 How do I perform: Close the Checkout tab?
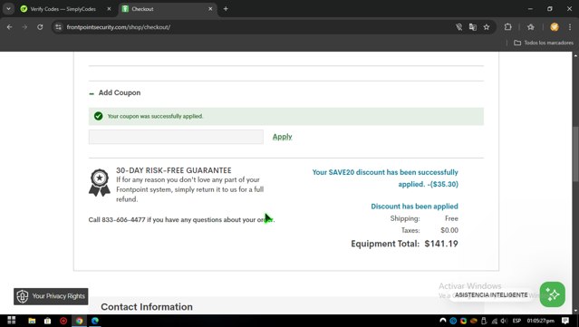pos(210,9)
